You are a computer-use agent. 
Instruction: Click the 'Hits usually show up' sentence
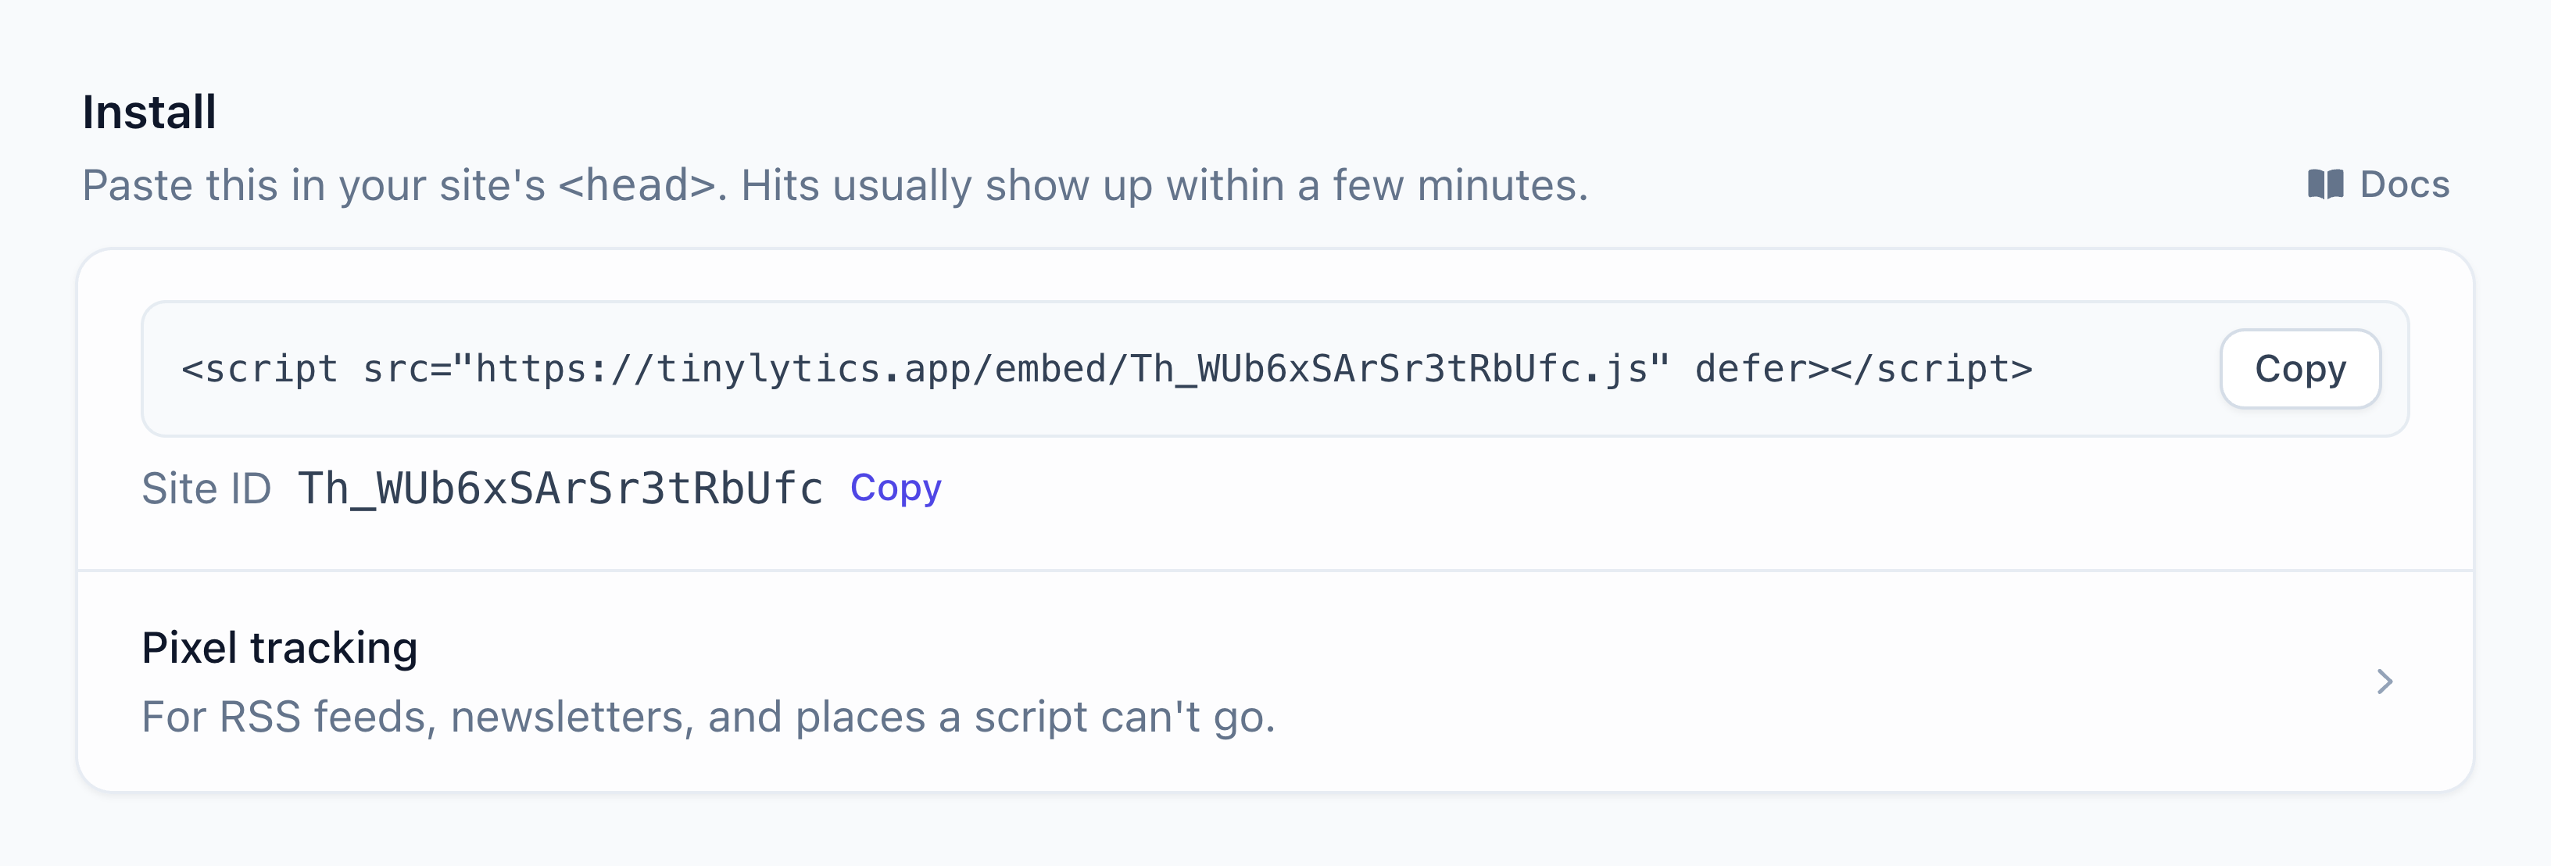tap(1164, 185)
